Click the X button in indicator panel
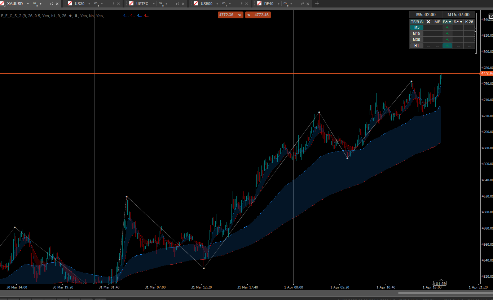Screen dimensions: 493x300 point(428,22)
